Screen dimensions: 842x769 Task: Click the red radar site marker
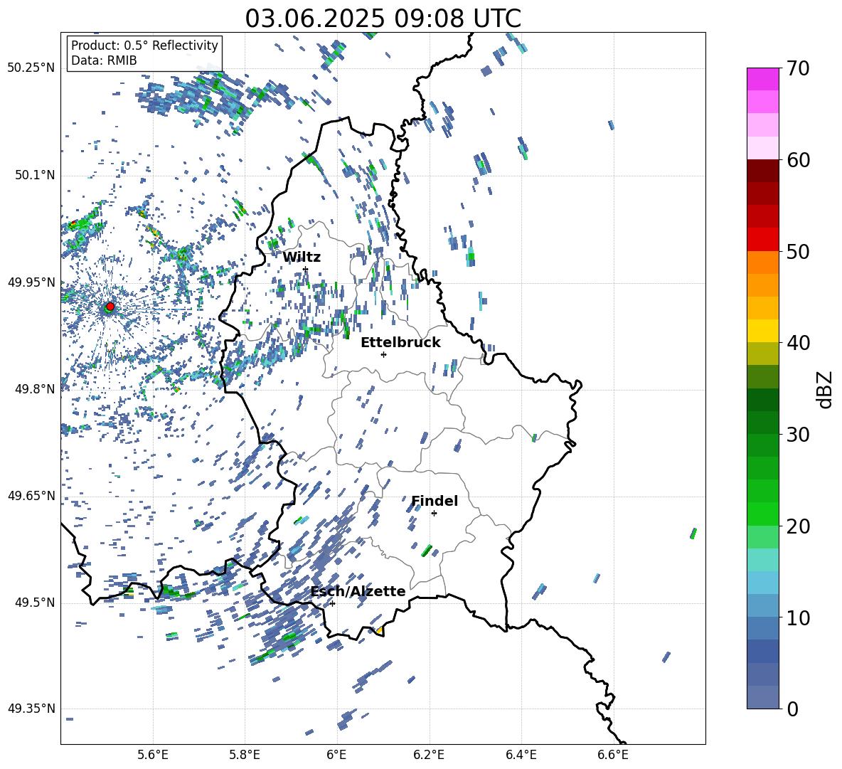coord(110,307)
